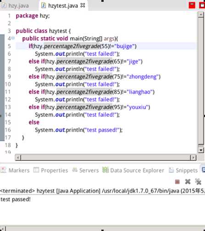Switch to the hzy.java editor tab
205x231 pixels.
click(x=16, y=6)
